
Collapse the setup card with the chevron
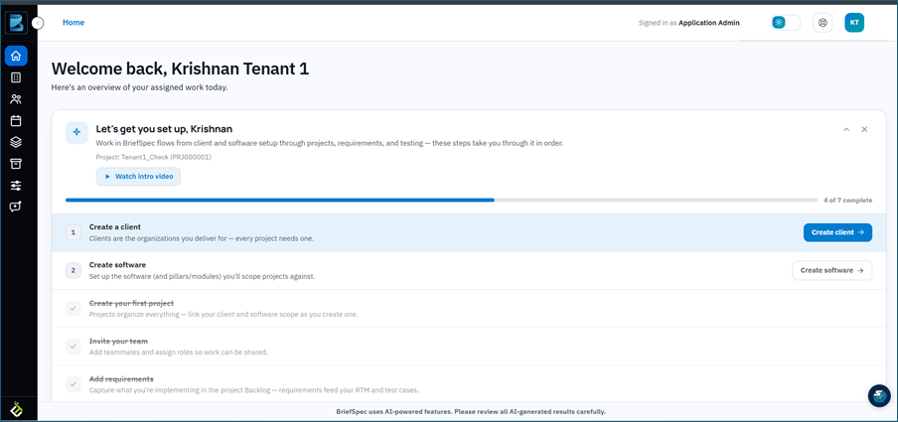click(846, 129)
